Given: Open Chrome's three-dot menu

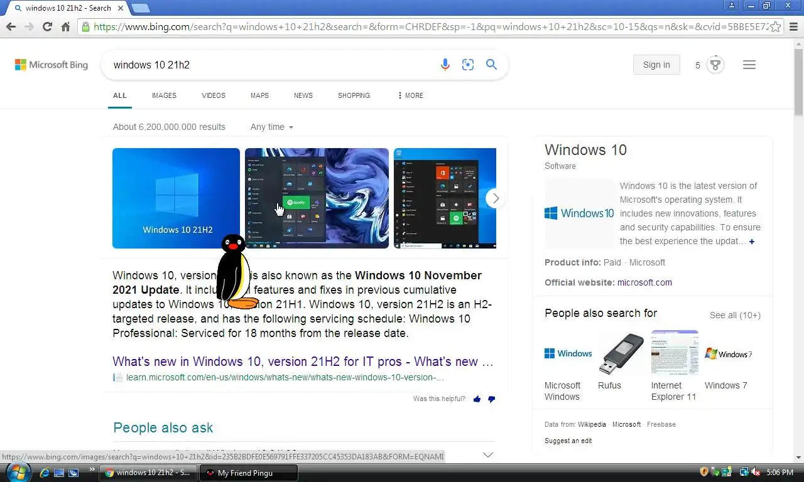Looking at the screenshot, I should click(793, 26).
